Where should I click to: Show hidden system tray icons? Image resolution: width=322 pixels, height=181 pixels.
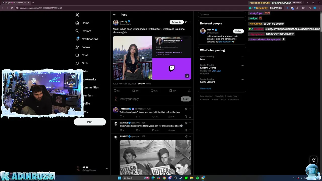coord(293,178)
